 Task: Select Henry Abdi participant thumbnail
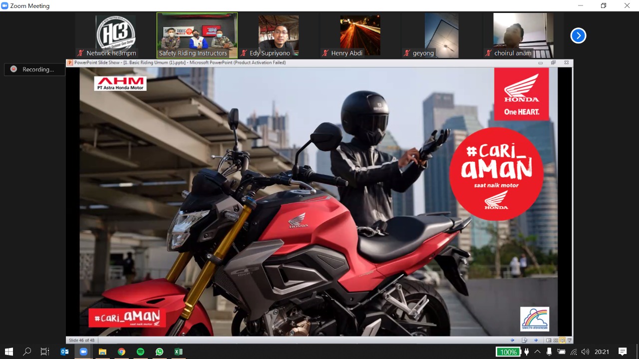tap(360, 35)
